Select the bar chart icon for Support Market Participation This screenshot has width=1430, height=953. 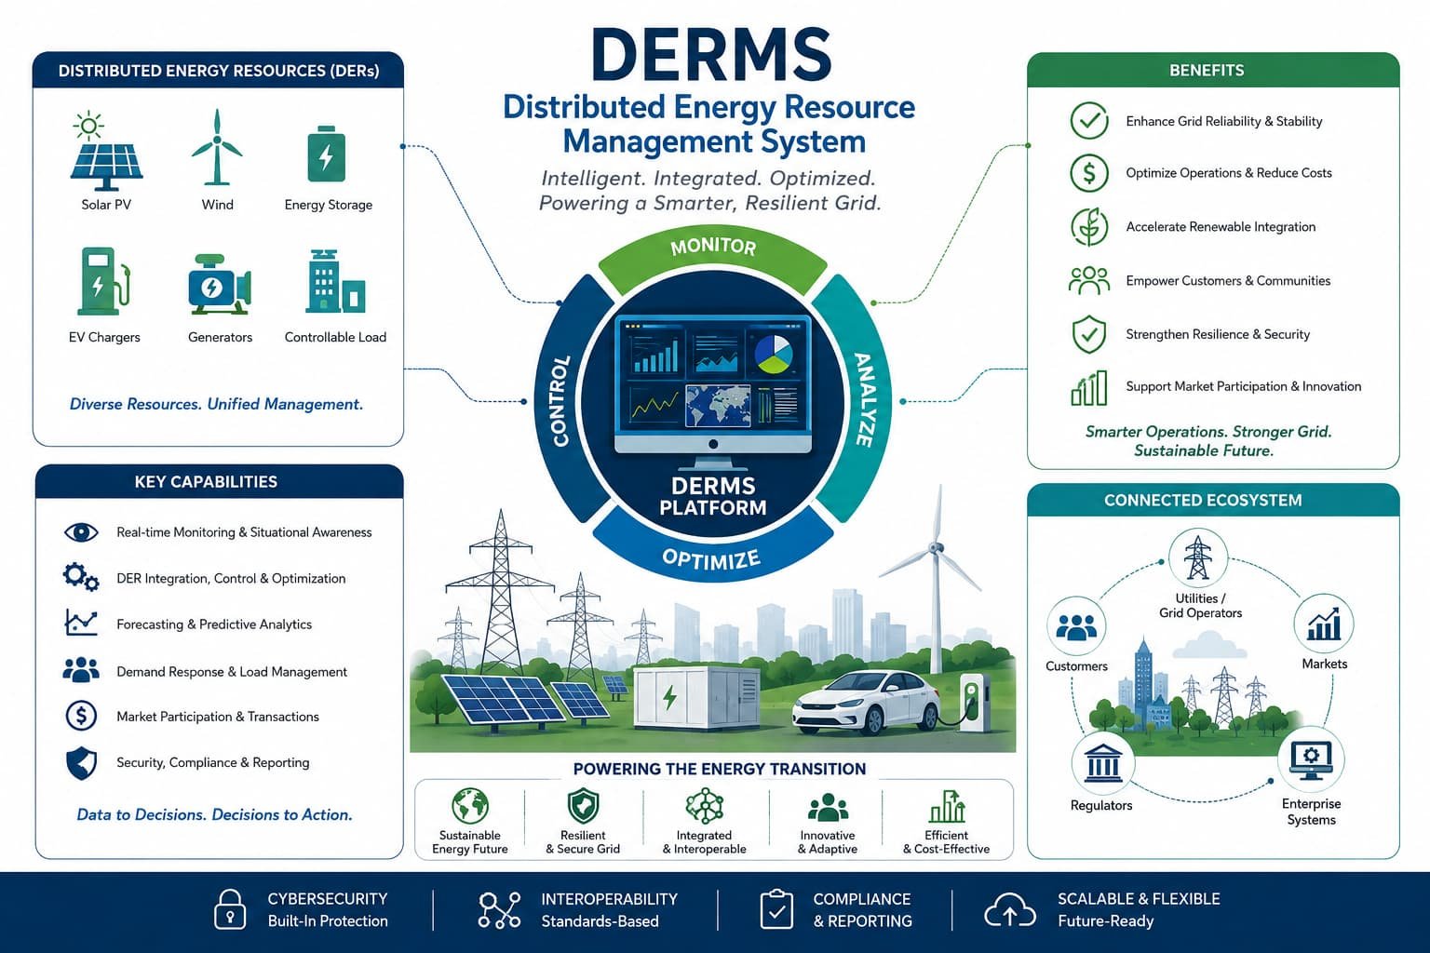1088,387
